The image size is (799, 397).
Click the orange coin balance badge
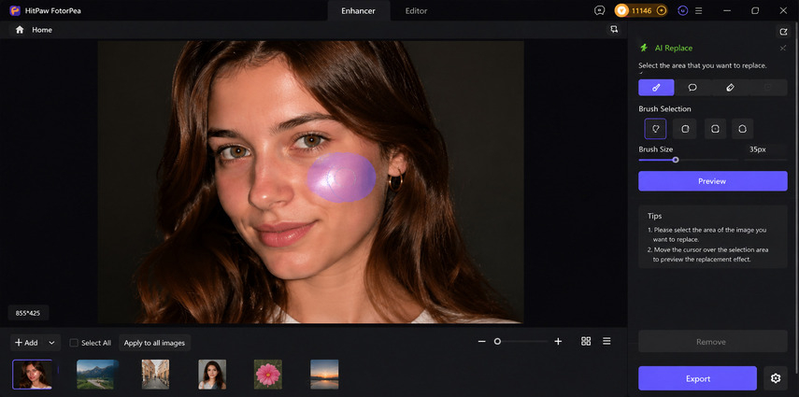(x=641, y=10)
